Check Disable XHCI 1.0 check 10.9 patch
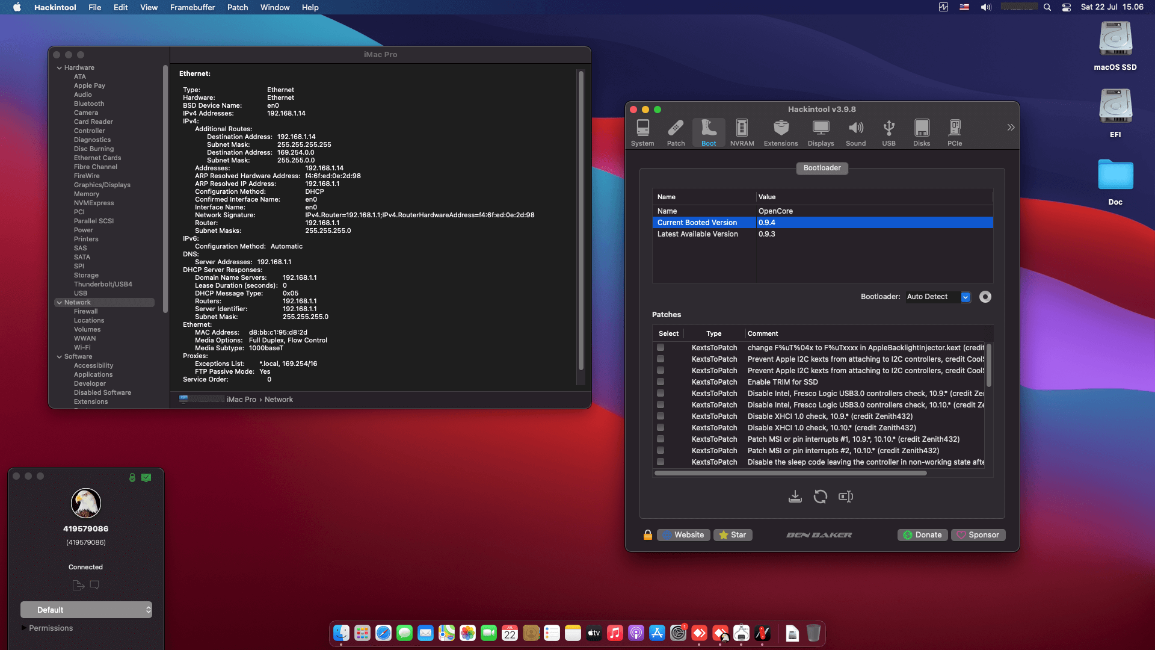Viewport: 1155px width, 650px height. coord(661,416)
